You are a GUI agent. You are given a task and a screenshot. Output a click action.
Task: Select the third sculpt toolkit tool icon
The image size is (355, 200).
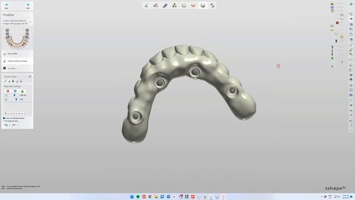[x=13, y=81]
